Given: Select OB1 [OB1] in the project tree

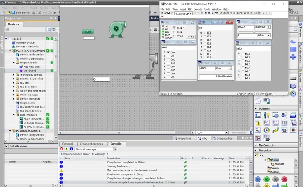Looking at the screenshot, I should pyautogui.click(x=30, y=71).
